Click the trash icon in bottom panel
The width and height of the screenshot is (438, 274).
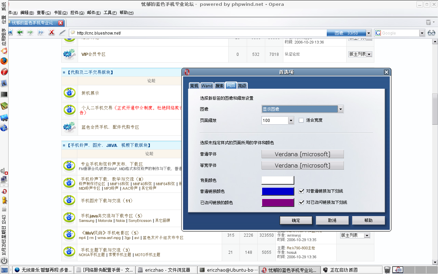(x=387, y=270)
